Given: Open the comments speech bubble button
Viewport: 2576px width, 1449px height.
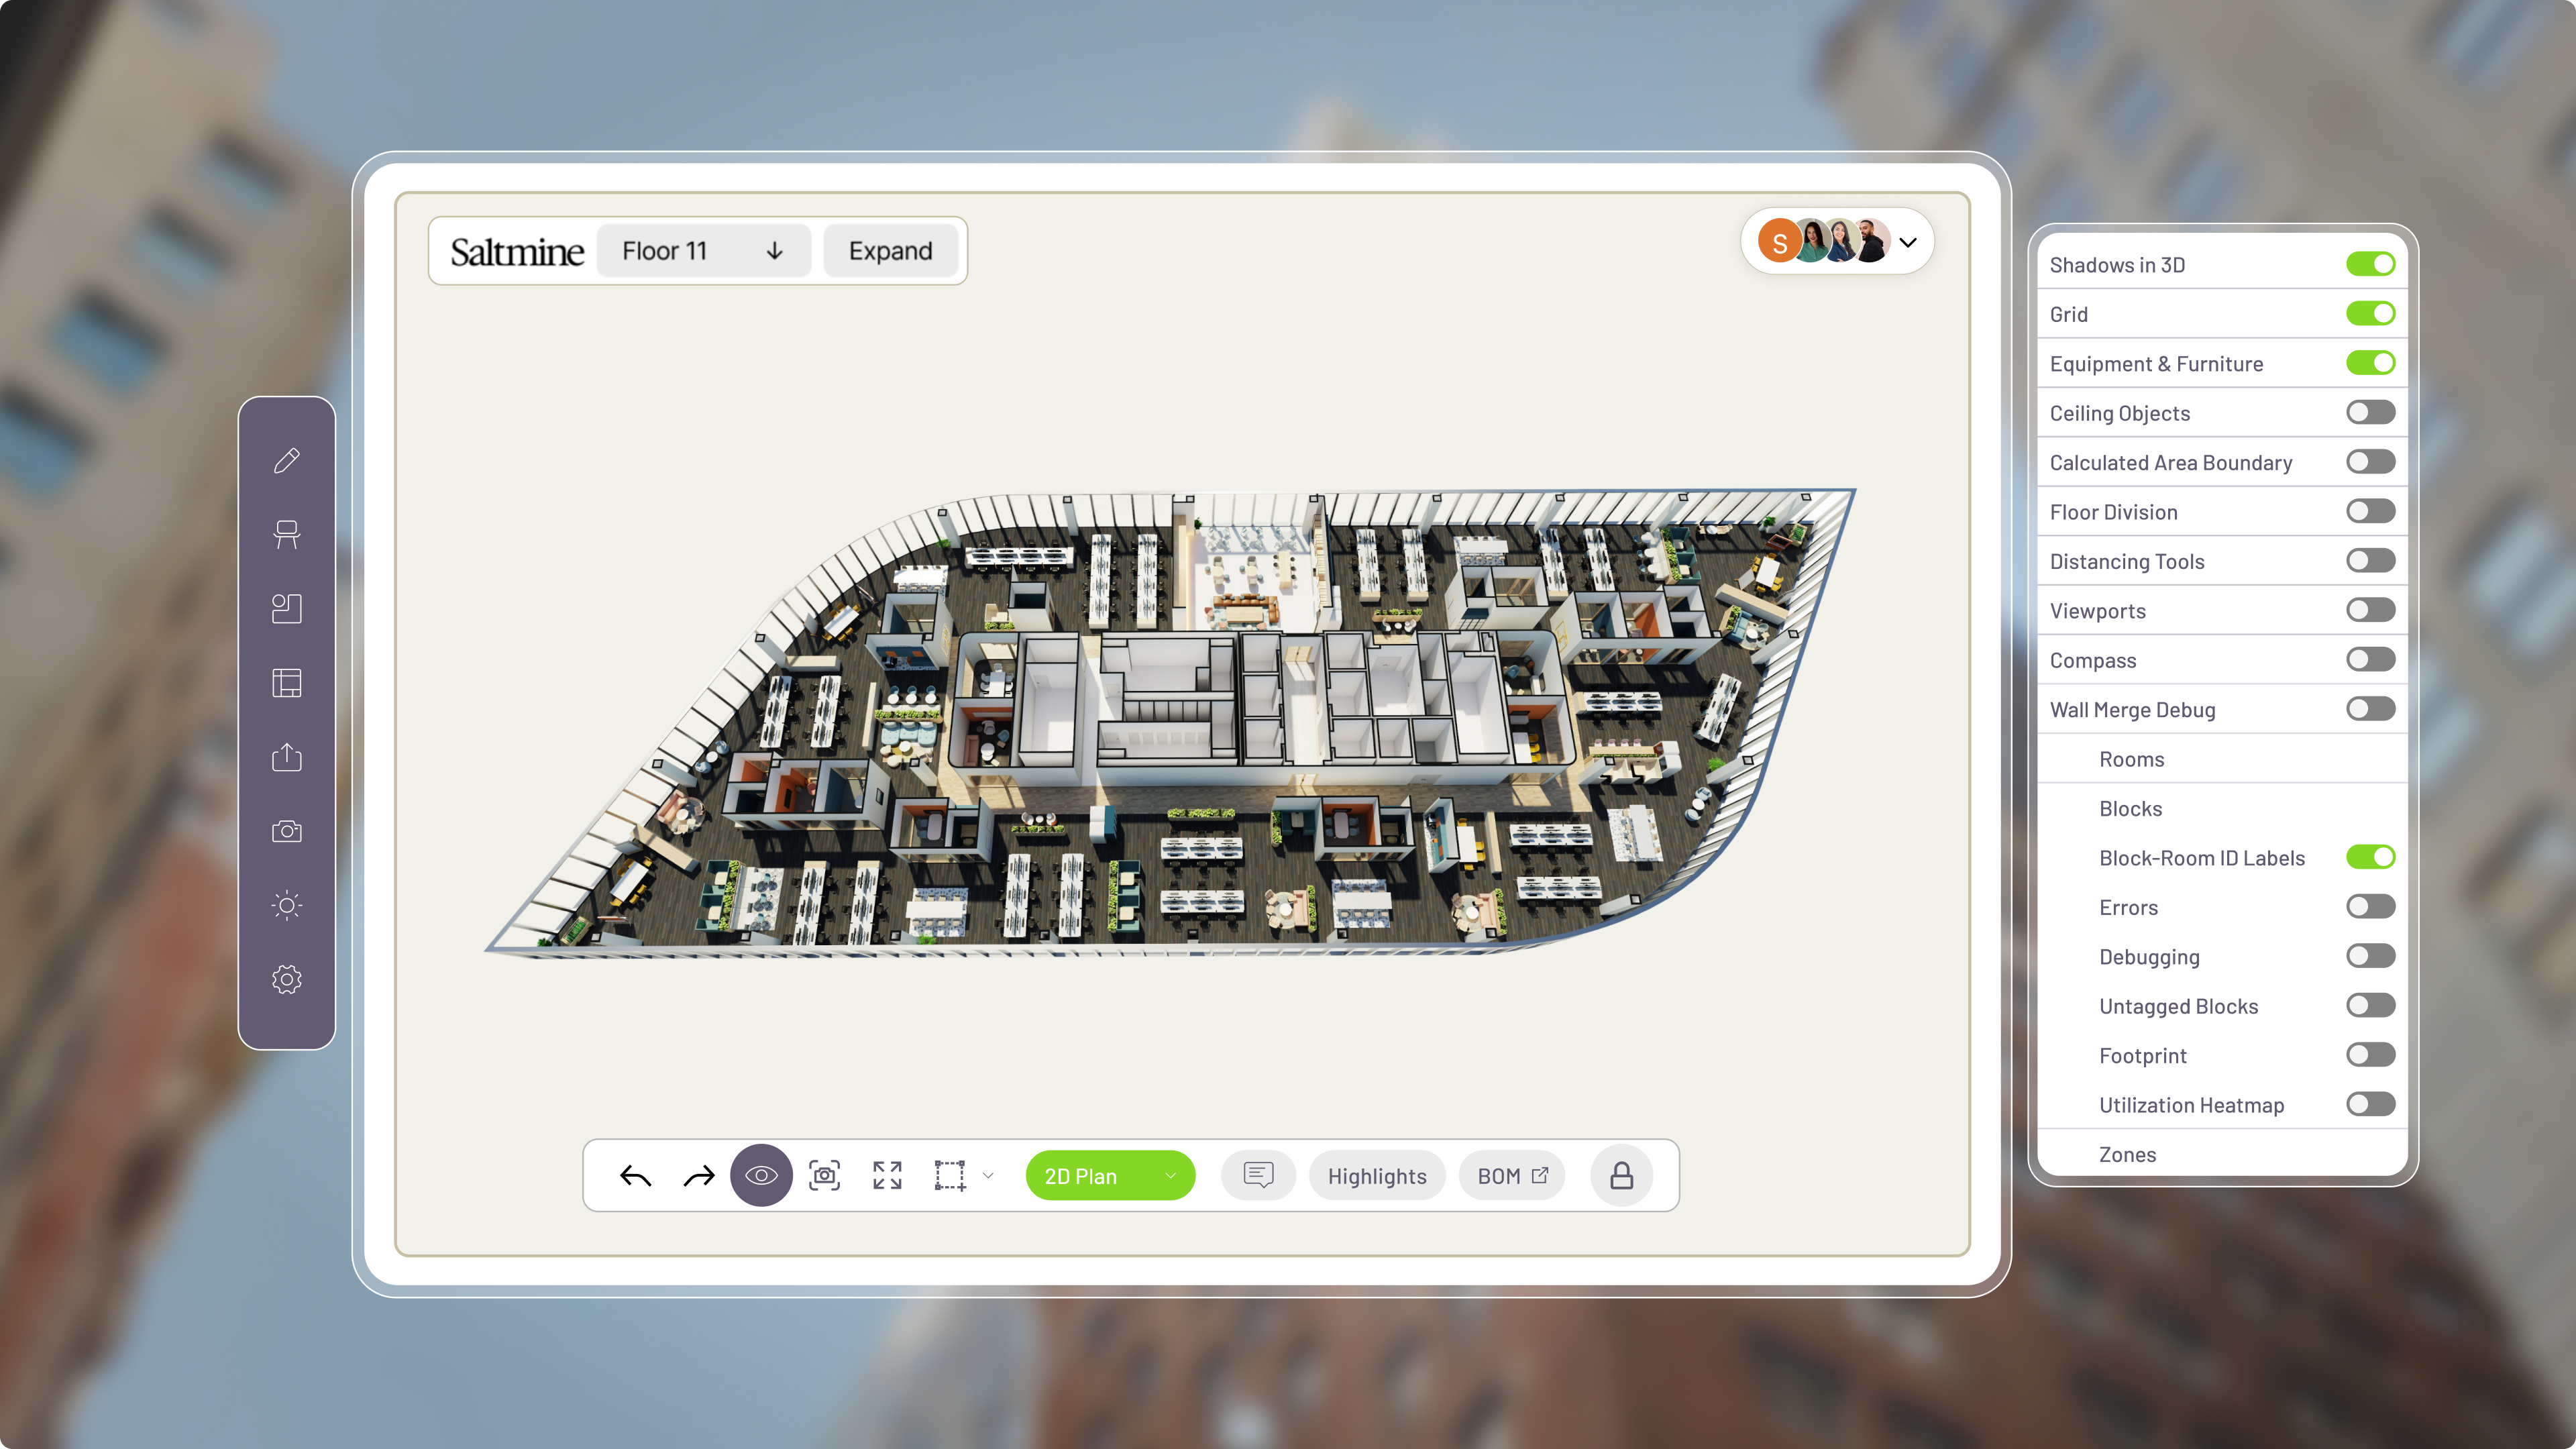Looking at the screenshot, I should pyautogui.click(x=1258, y=1175).
